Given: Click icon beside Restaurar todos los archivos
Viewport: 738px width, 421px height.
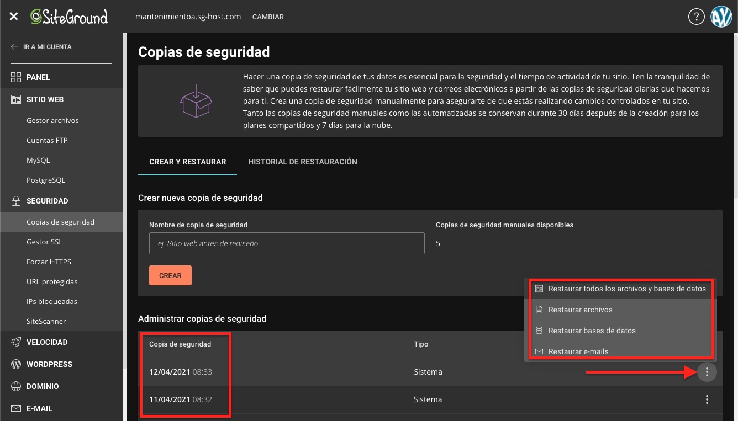Looking at the screenshot, I should tap(539, 289).
